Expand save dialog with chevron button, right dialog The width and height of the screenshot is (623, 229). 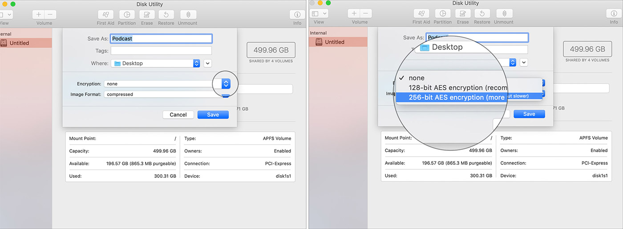[524, 62]
